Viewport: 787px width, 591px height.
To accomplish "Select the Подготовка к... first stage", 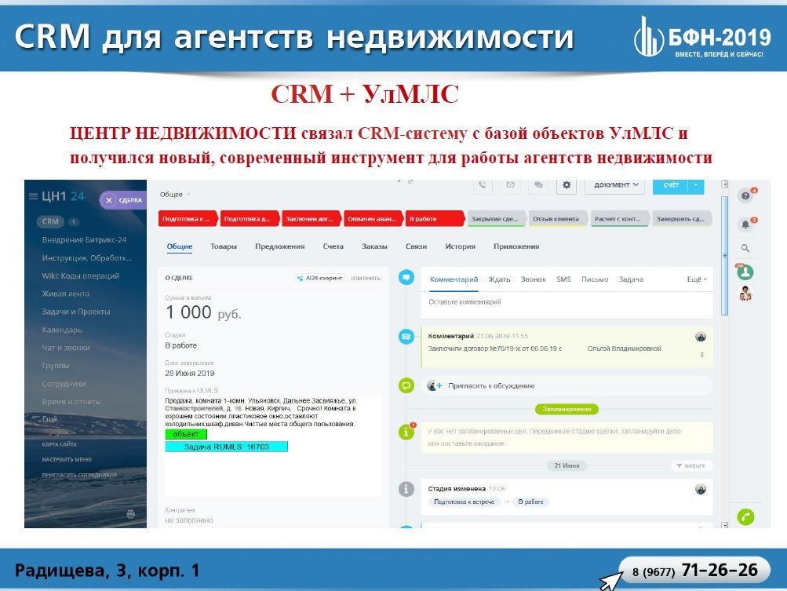I will coord(189,219).
